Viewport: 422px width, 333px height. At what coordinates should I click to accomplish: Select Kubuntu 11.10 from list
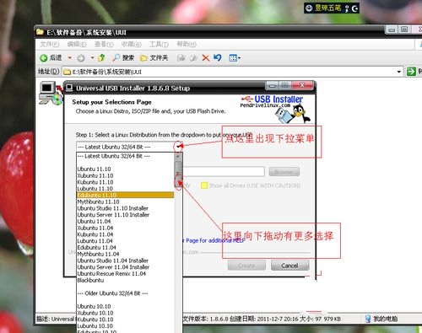click(125, 182)
